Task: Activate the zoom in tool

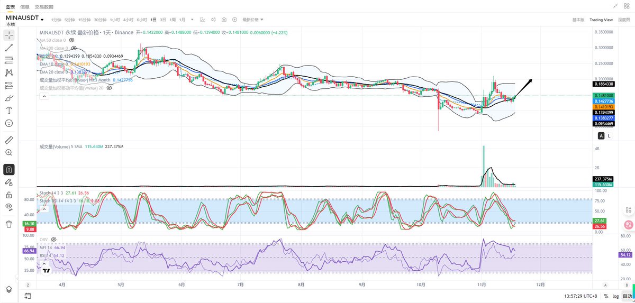Action: (9, 152)
